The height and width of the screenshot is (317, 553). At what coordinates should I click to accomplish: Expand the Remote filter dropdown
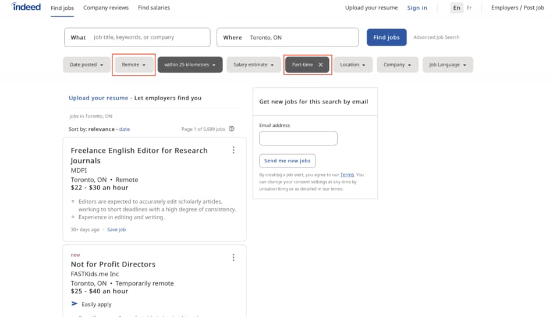(x=134, y=65)
